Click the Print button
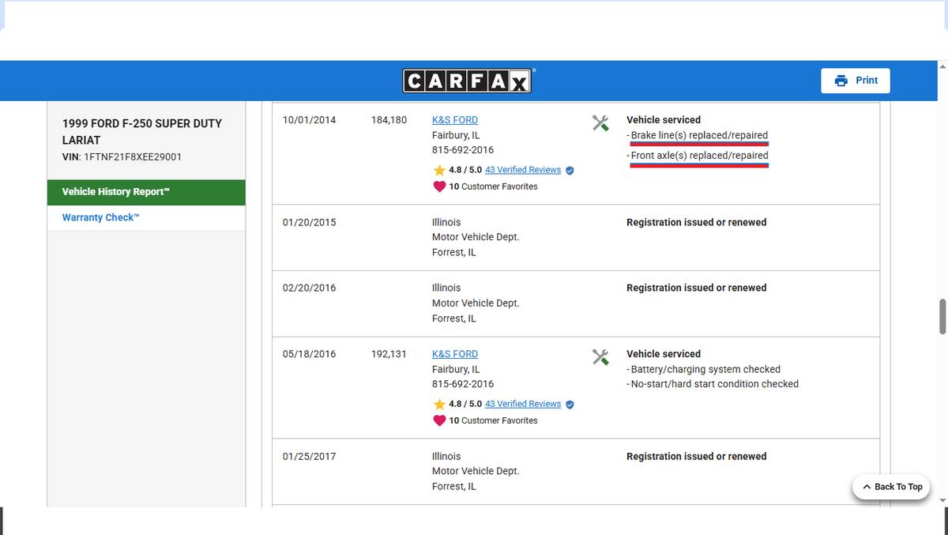The image size is (948, 535). click(x=856, y=81)
